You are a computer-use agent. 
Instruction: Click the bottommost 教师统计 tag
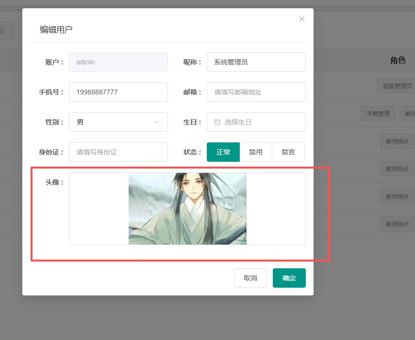point(397,224)
